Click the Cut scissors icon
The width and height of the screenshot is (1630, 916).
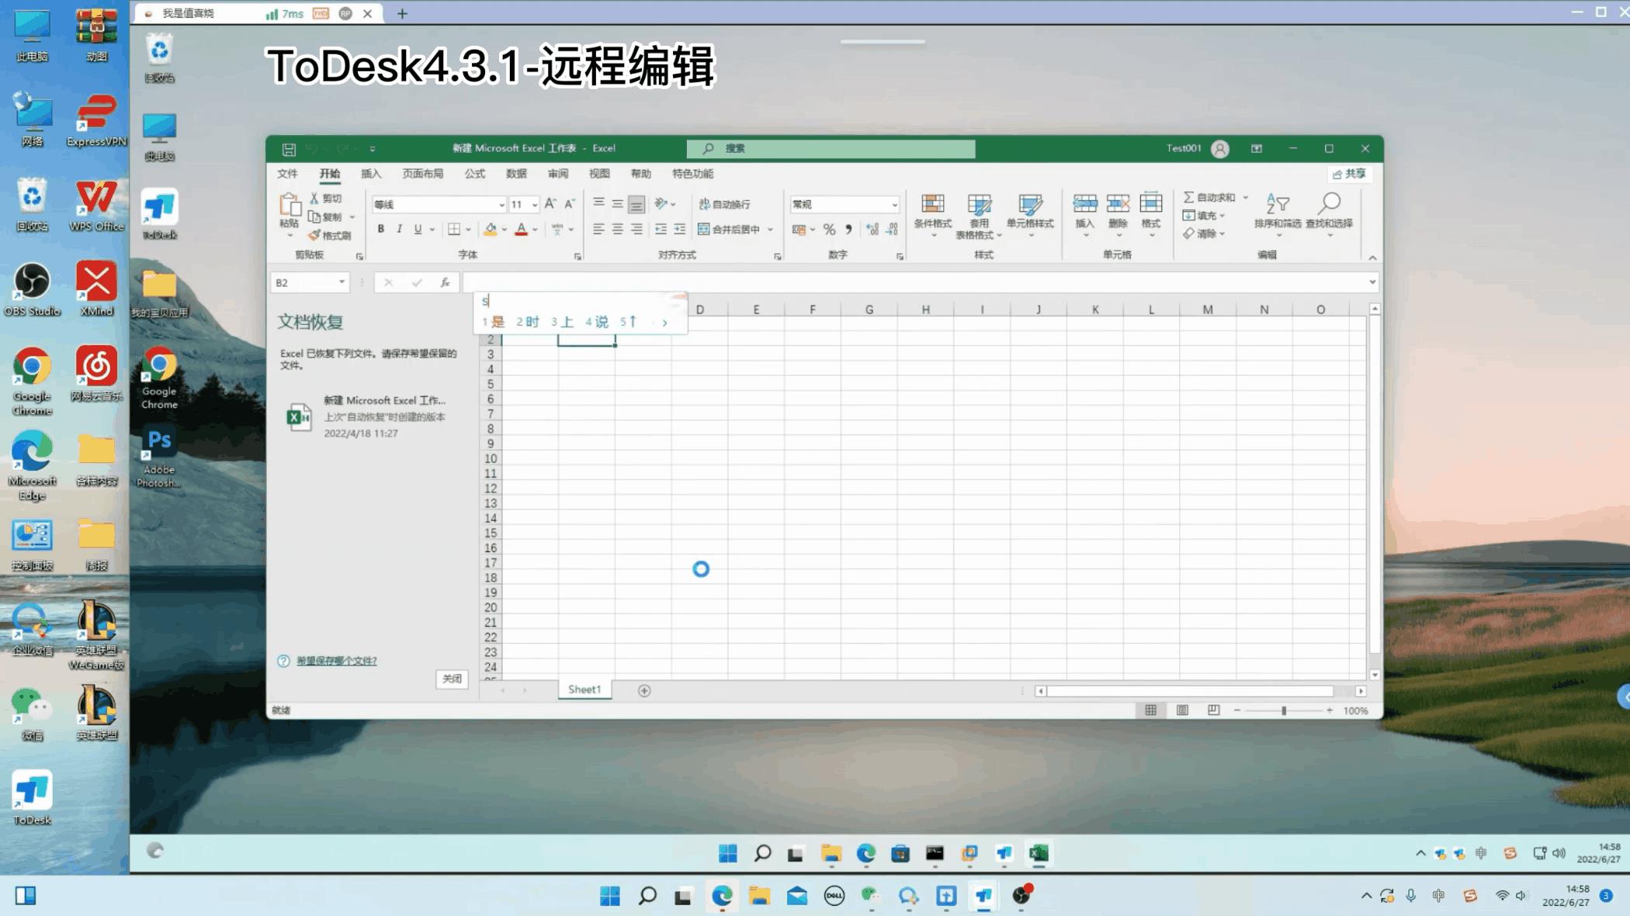tap(314, 199)
